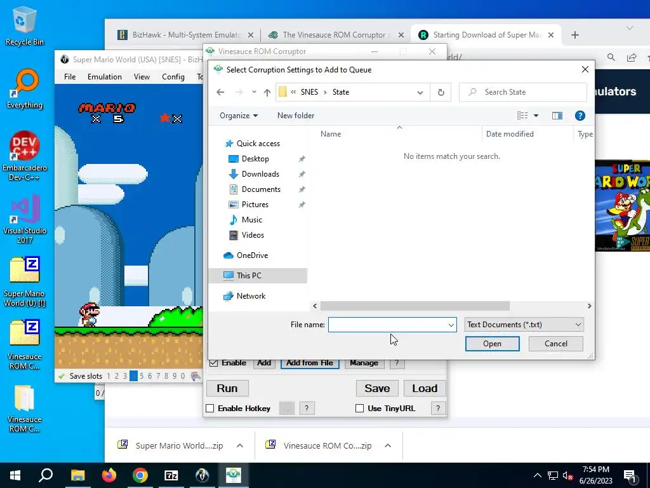This screenshot has width=650, height=488.
Task: Go up one folder level in the dialog
Action: click(x=267, y=92)
